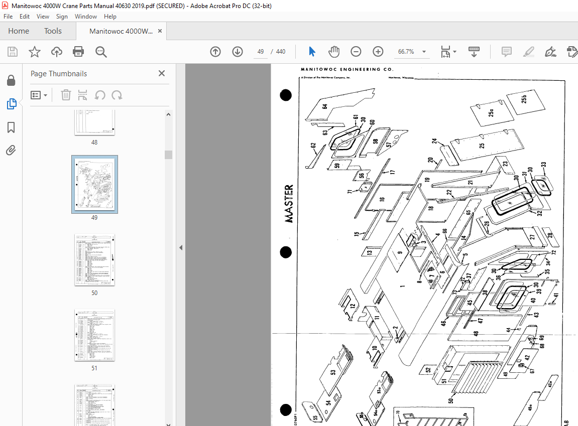The width and height of the screenshot is (578, 426).
Task: Click thumbnail scrollbar up arrow
Action: pos(168,114)
